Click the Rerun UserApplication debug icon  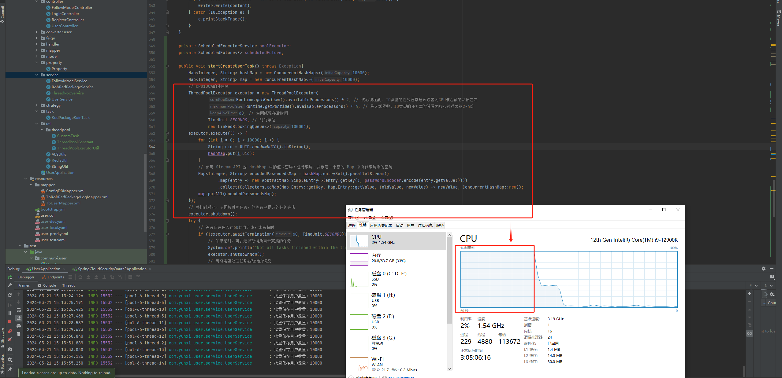(x=10, y=277)
